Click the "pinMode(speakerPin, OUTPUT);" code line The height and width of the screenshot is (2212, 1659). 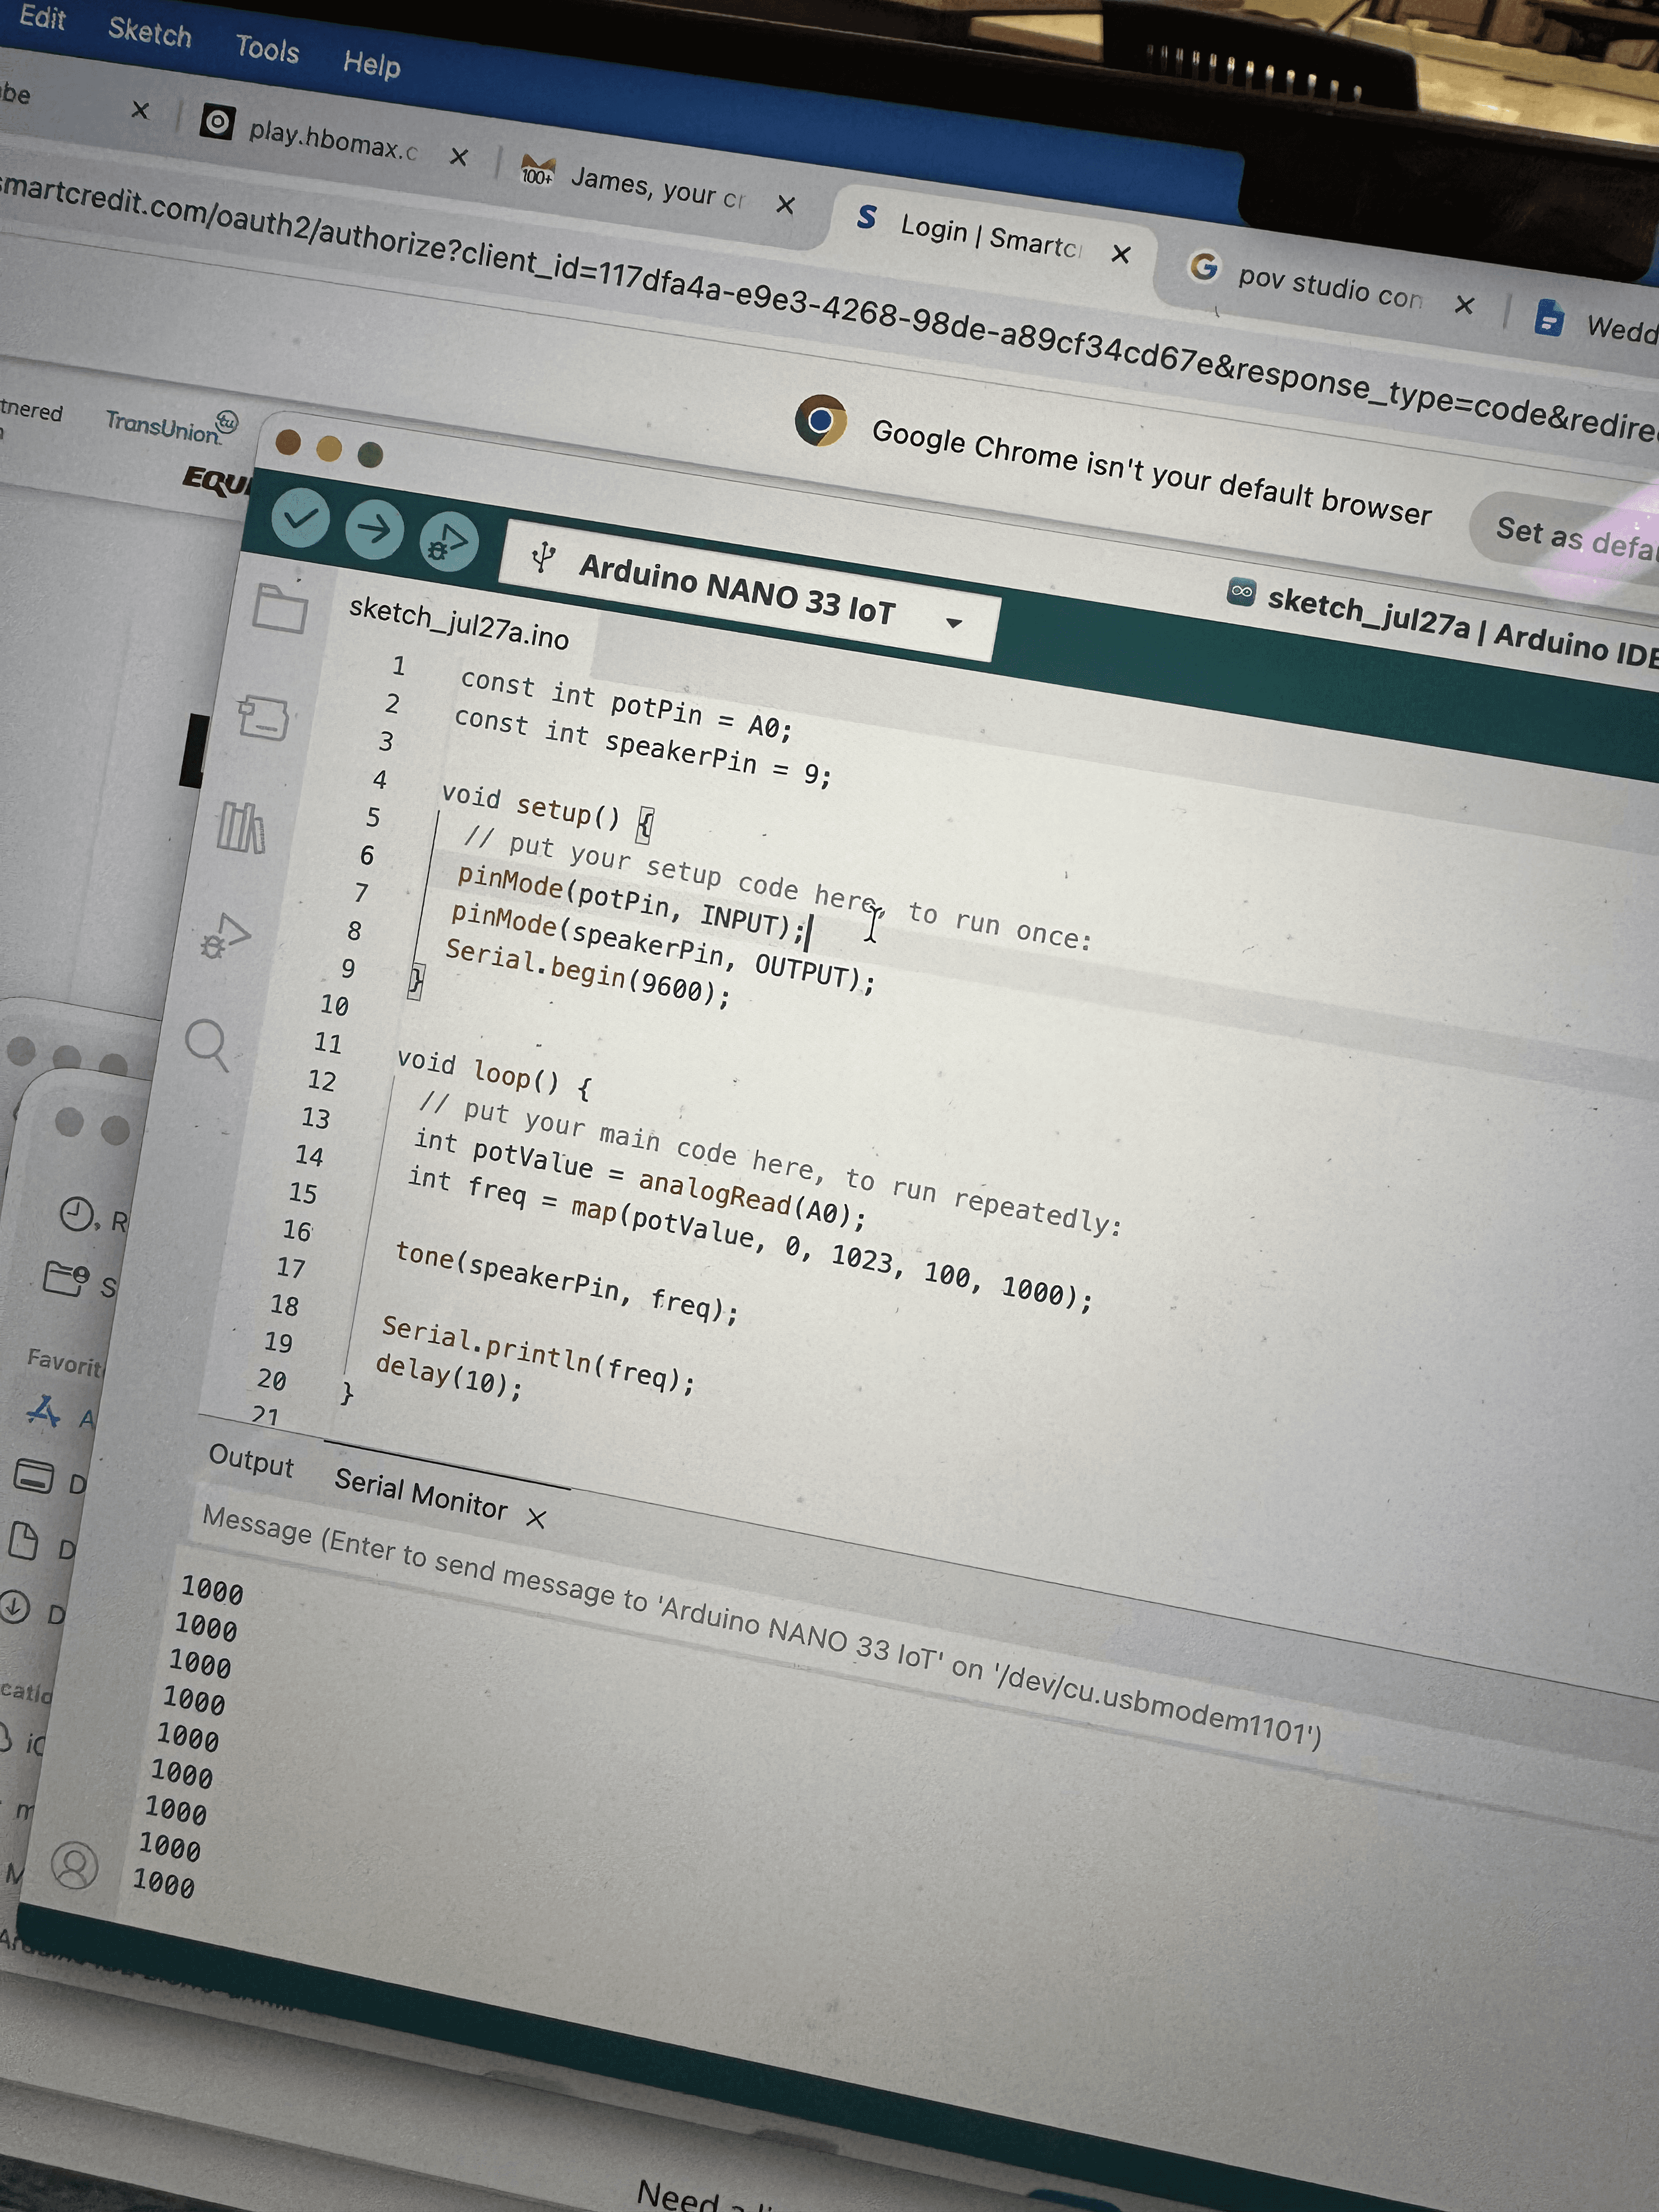point(663,947)
